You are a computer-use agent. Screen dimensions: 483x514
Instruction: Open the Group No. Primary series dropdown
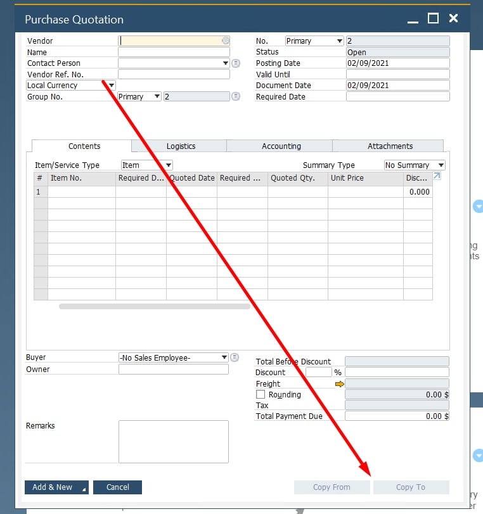[157, 96]
